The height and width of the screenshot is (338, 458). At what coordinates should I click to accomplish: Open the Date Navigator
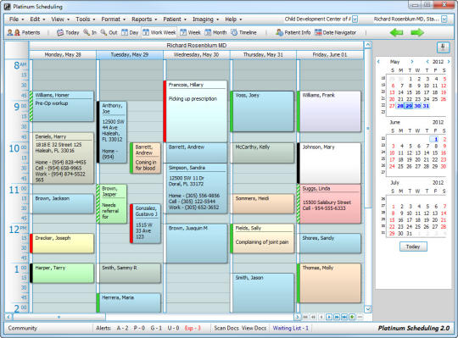335,32
